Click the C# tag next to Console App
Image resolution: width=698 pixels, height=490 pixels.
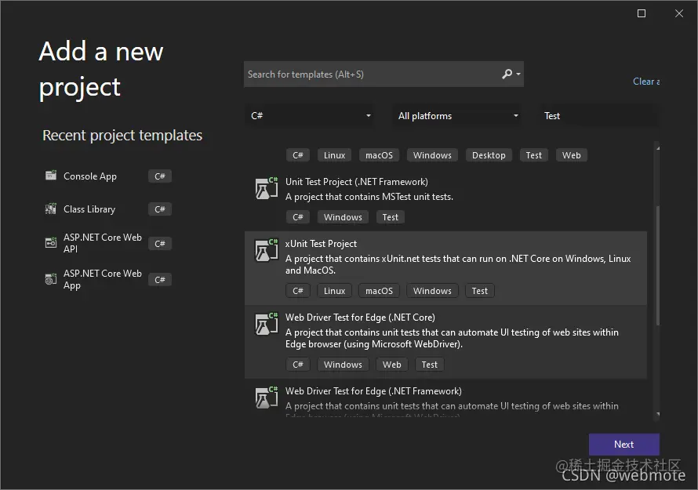click(x=160, y=176)
